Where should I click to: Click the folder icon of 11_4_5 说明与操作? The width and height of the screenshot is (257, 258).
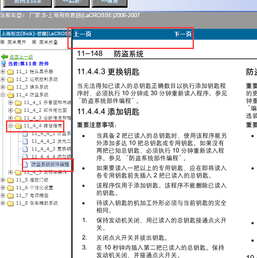(18, 172)
